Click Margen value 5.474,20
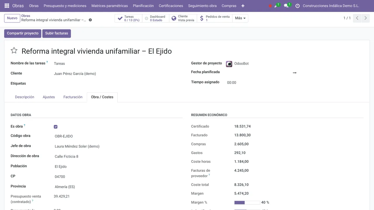Viewport: 374px width, 210px height. click(241, 194)
